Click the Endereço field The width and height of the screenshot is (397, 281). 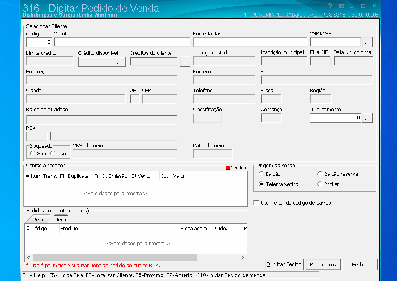[x=102, y=80]
